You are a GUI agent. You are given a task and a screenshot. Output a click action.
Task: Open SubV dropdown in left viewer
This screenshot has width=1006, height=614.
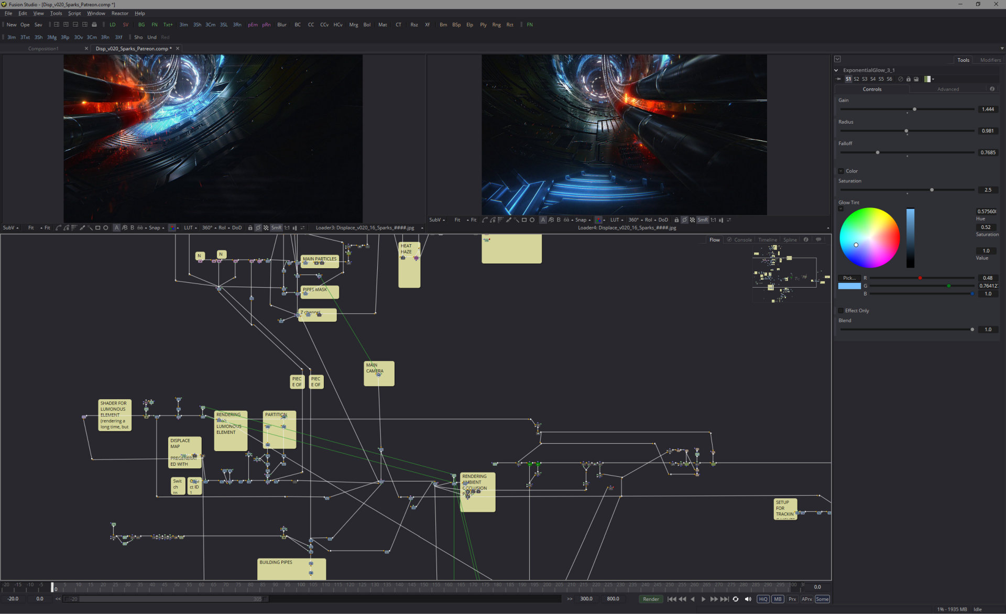click(x=10, y=228)
